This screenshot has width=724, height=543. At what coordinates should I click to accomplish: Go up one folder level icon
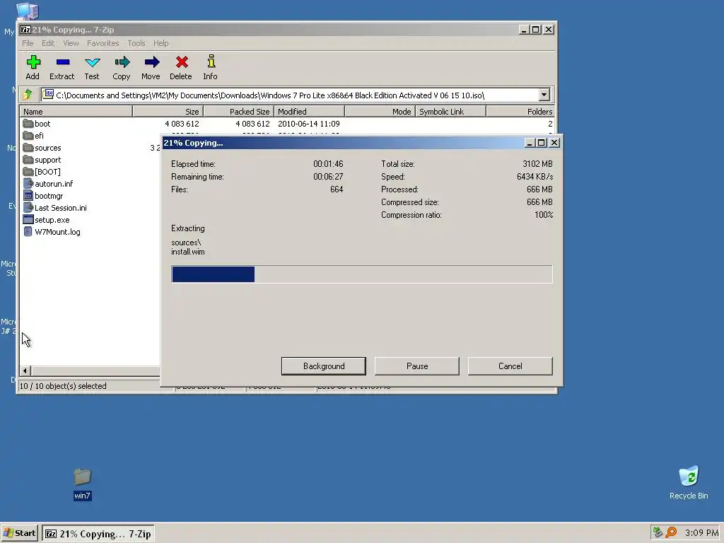pyautogui.click(x=28, y=95)
